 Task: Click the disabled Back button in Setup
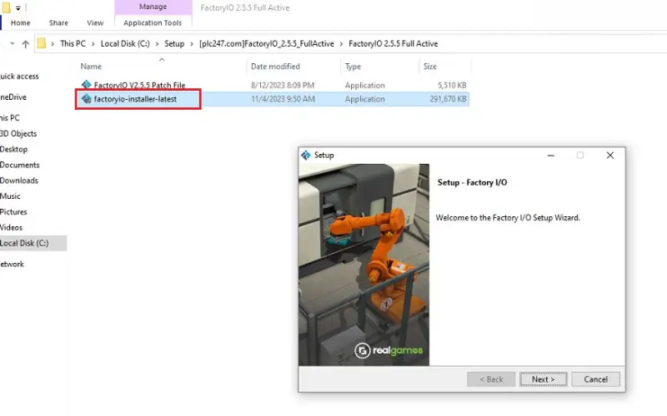[x=491, y=379]
